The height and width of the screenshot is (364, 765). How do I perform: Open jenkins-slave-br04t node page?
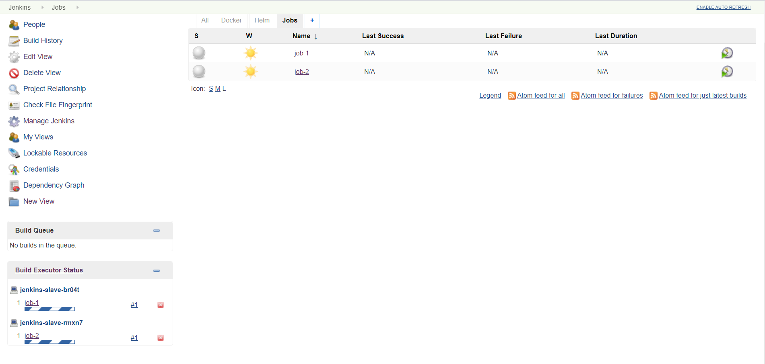49,290
